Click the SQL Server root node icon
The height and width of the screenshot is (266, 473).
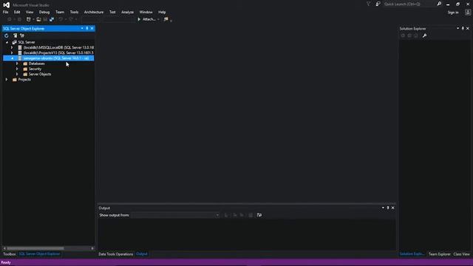point(14,42)
